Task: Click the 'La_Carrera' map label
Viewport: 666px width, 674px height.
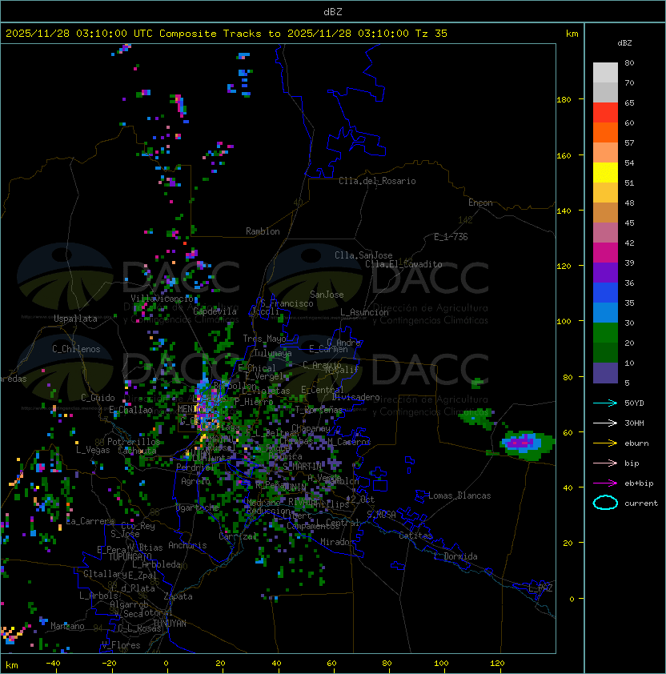Action: [x=90, y=521]
